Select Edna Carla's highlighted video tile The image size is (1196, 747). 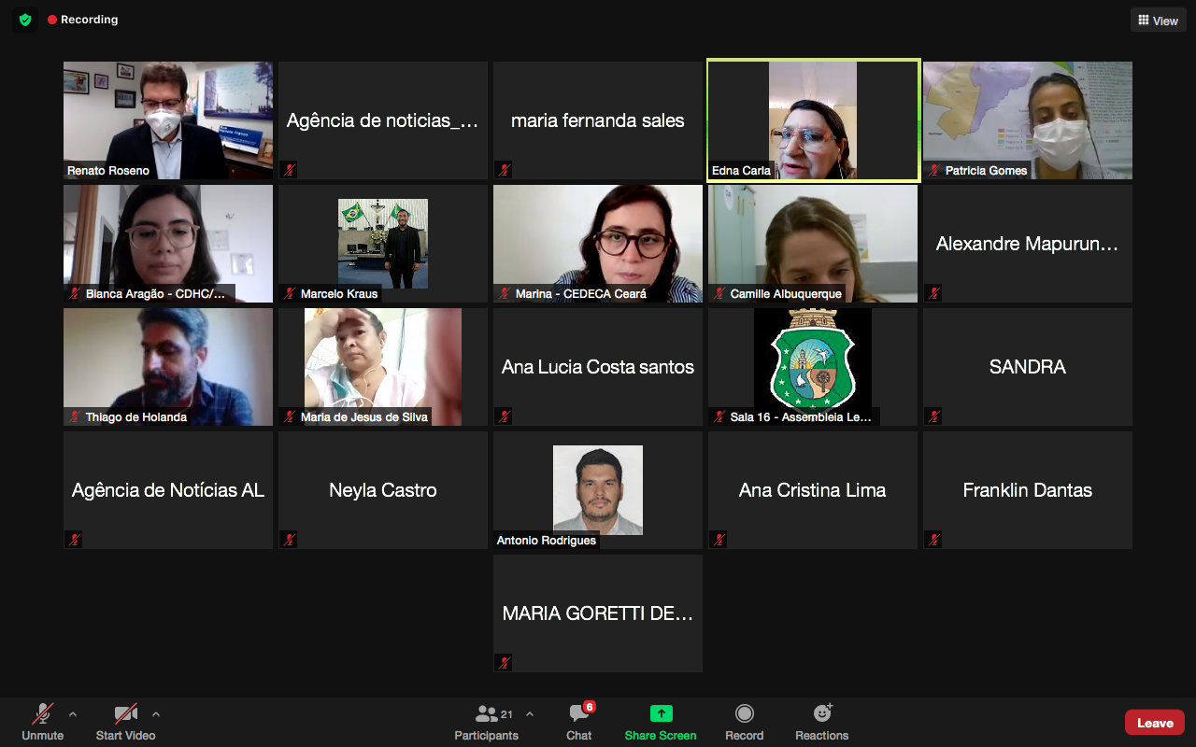[x=813, y=120]
